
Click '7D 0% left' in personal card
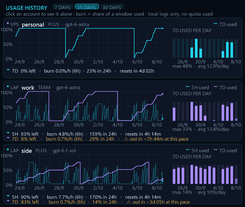[x=24, y=71]
